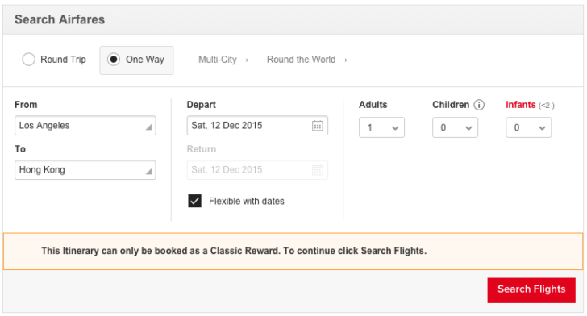
Task: Open the Infants count dropdown
Action: pyautogui.click(x=528, y=127)
